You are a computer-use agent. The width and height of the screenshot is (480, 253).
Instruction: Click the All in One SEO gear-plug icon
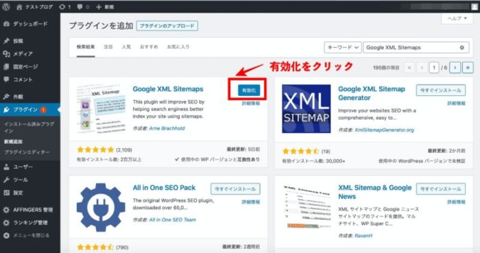click(101, 208)
